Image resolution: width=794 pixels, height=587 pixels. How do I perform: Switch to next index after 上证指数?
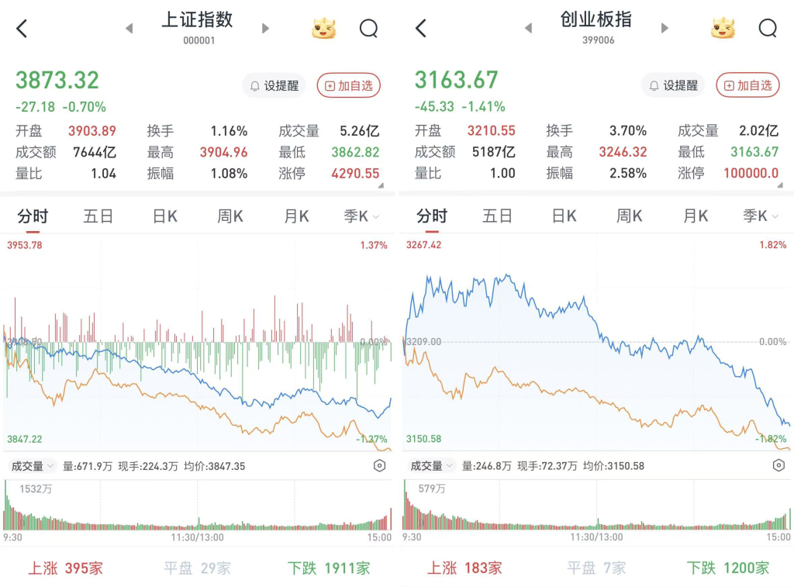266,29
